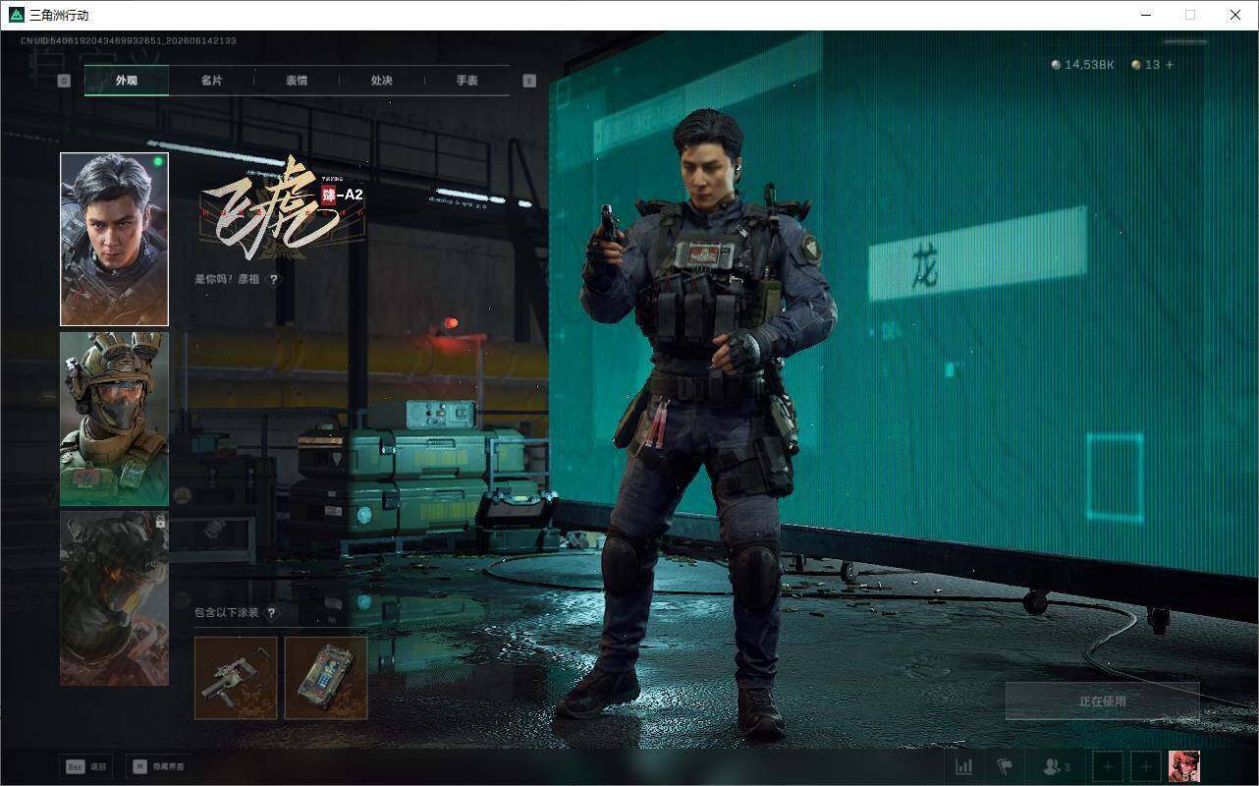
Task: Click the 三角洲行动 app logo in title bar
Action: pyautogui.click(x=16, y=15)
